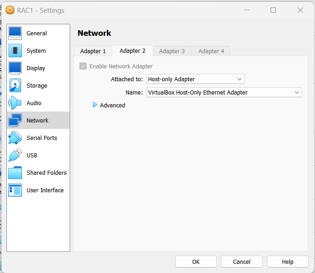The width and height of the screenshot is (315, 273).
Task: Select Audio settings label
Action: point(34,103)
